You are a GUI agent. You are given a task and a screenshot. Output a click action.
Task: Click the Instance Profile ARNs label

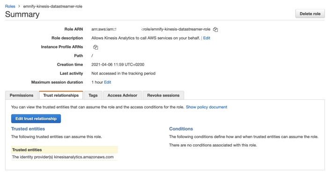62,47
